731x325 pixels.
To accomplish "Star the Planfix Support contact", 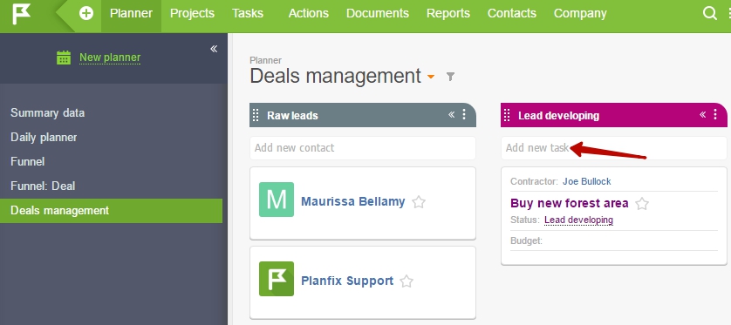I will coord(406,281).
